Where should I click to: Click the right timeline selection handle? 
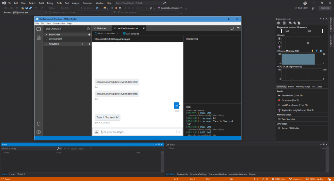pyautogui.click(x=322, y=31)
